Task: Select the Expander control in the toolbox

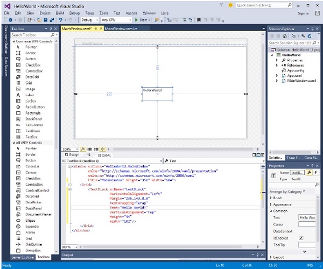Action: pyautogui.click(x=32, y=226)
